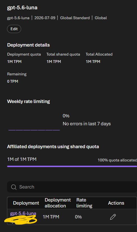The width and height of the screenshot is (137, 232).
Task: Click the Deployment quota 1M TPM value
Action: tap(14, 62)
